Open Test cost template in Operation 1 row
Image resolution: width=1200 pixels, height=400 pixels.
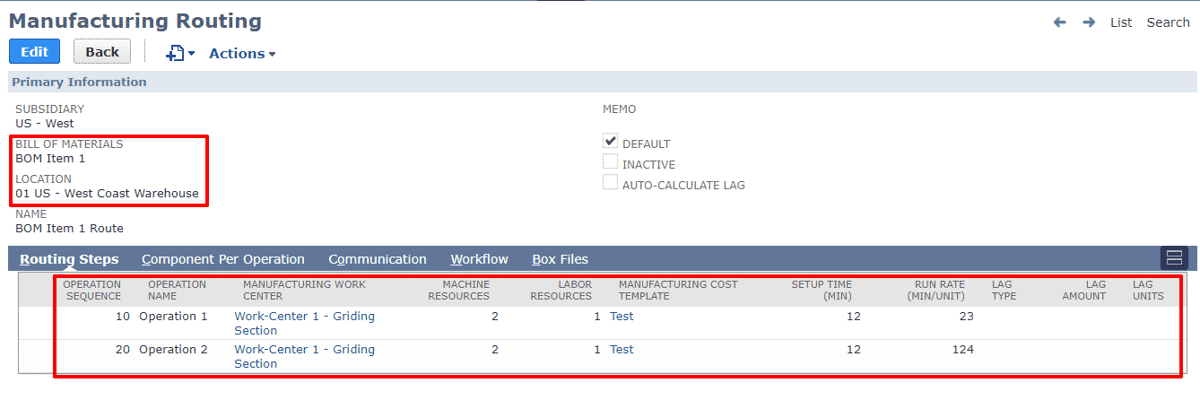622,316
